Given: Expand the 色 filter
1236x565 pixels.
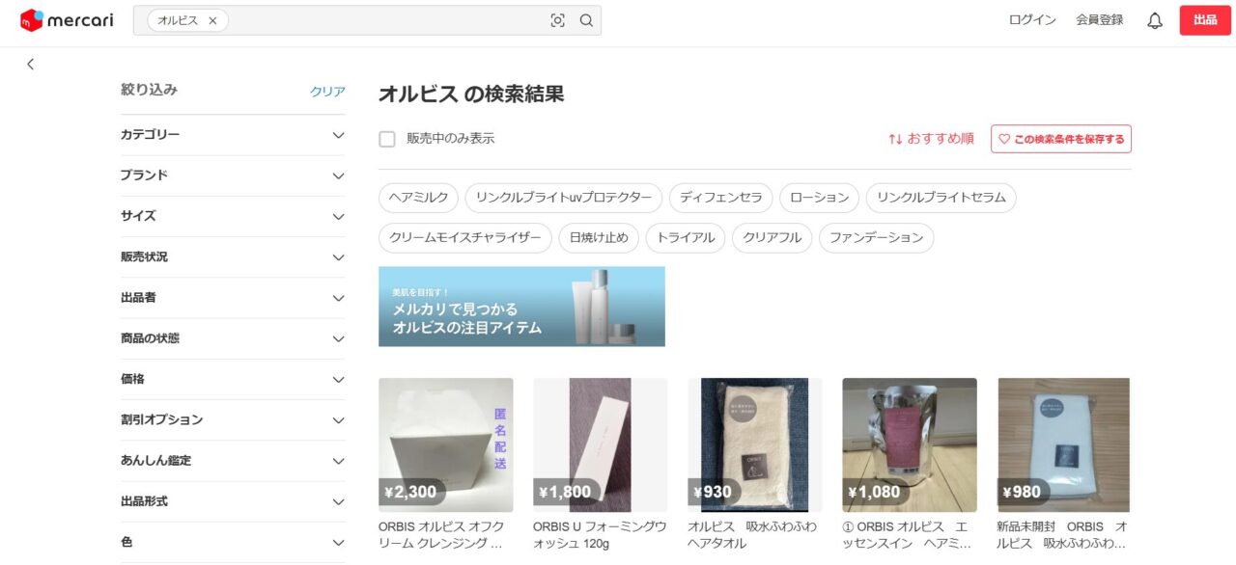Looking at the screenshot, I should click(233, 543).
